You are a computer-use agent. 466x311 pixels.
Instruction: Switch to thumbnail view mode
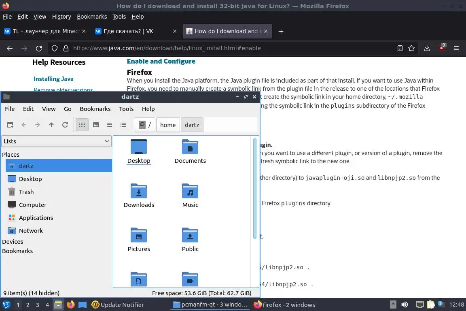point(96,125)
